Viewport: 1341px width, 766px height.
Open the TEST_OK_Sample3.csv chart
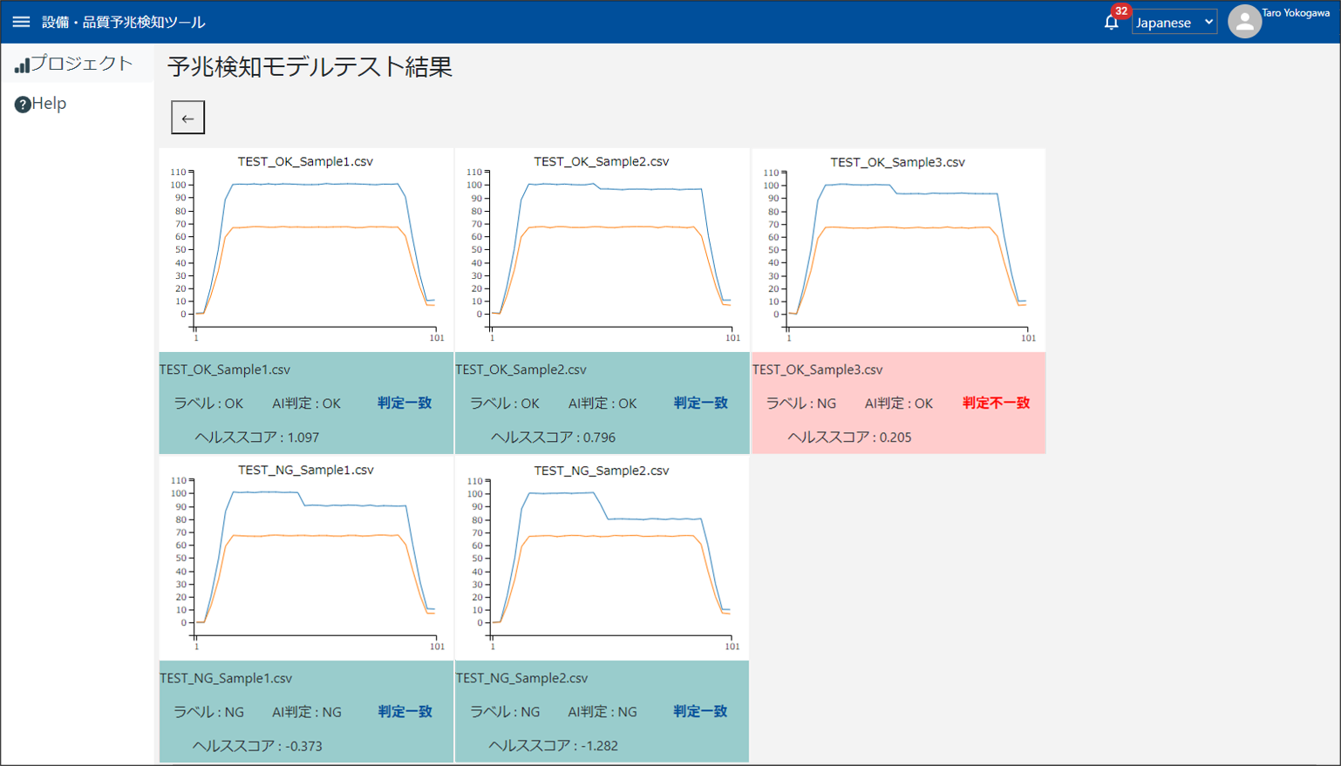pyautogui.click(x=898, y=251)
